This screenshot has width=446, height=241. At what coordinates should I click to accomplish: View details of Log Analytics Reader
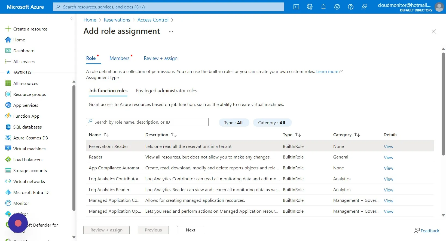[389, 190]
